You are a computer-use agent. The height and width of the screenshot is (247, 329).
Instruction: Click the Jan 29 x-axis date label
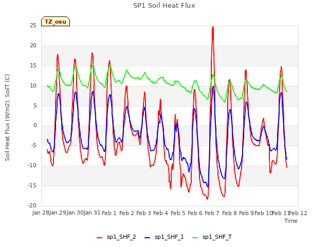(x=58, y=213)
